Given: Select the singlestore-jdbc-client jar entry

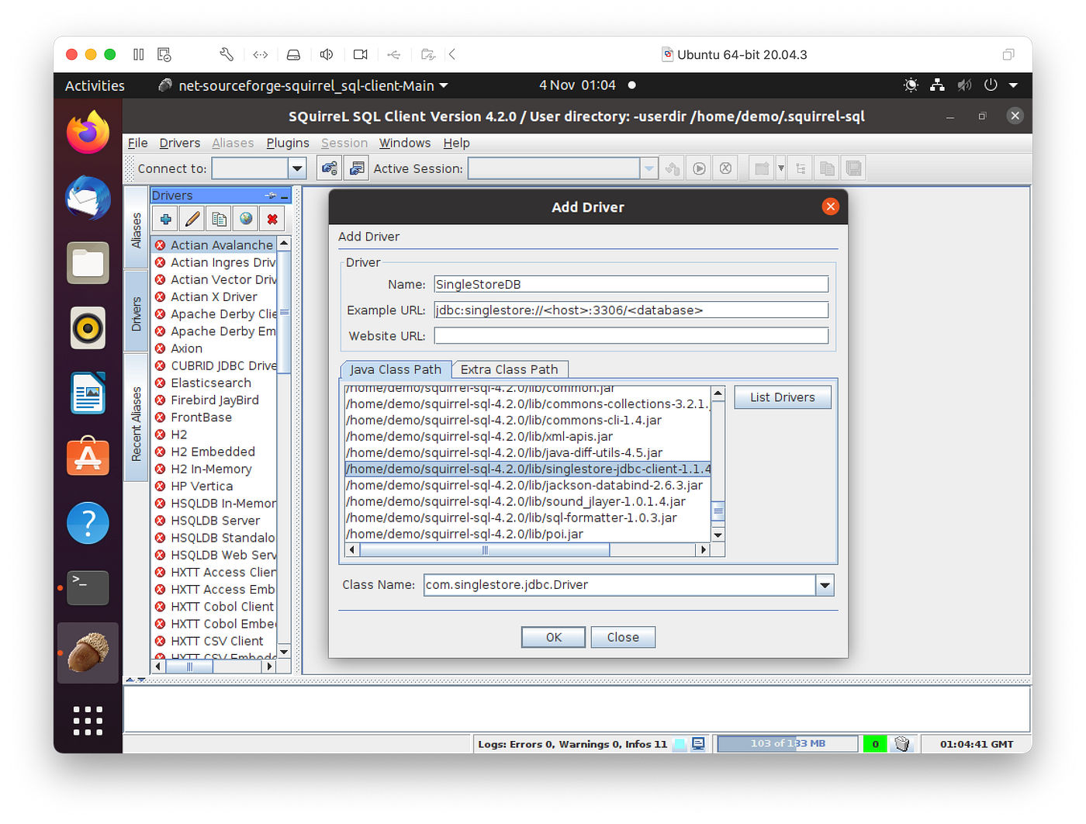Looking at the screenshot, I should [527, 469].
